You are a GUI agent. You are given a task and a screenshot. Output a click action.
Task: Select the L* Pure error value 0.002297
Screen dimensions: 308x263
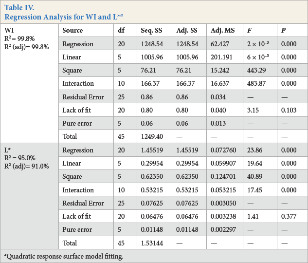point(223,229)
